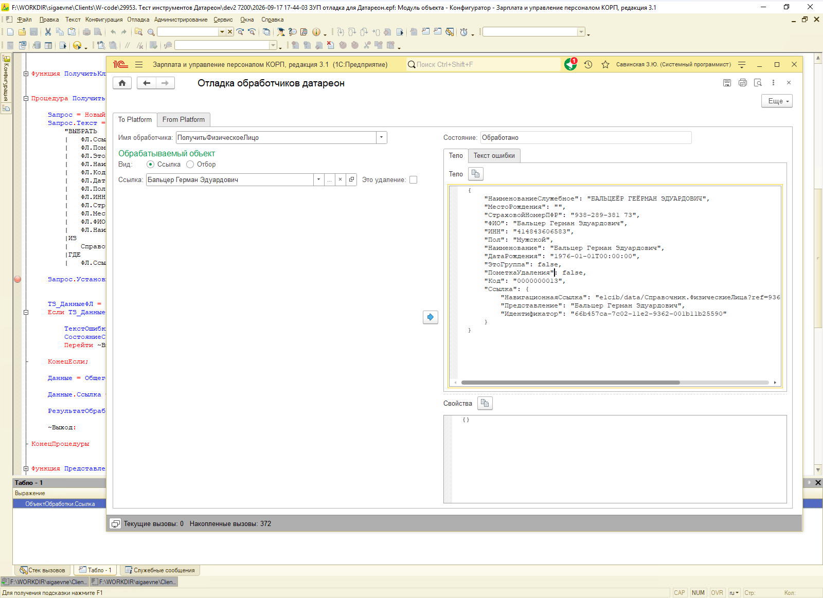Cut with scissors icon in Configurator toolbar
Image resolution: width=823 pixels, height=598 pixels.
(48, 32)
